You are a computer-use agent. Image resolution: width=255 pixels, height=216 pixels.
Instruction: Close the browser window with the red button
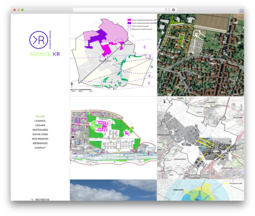pyautogui.click(x=15, y=10)
